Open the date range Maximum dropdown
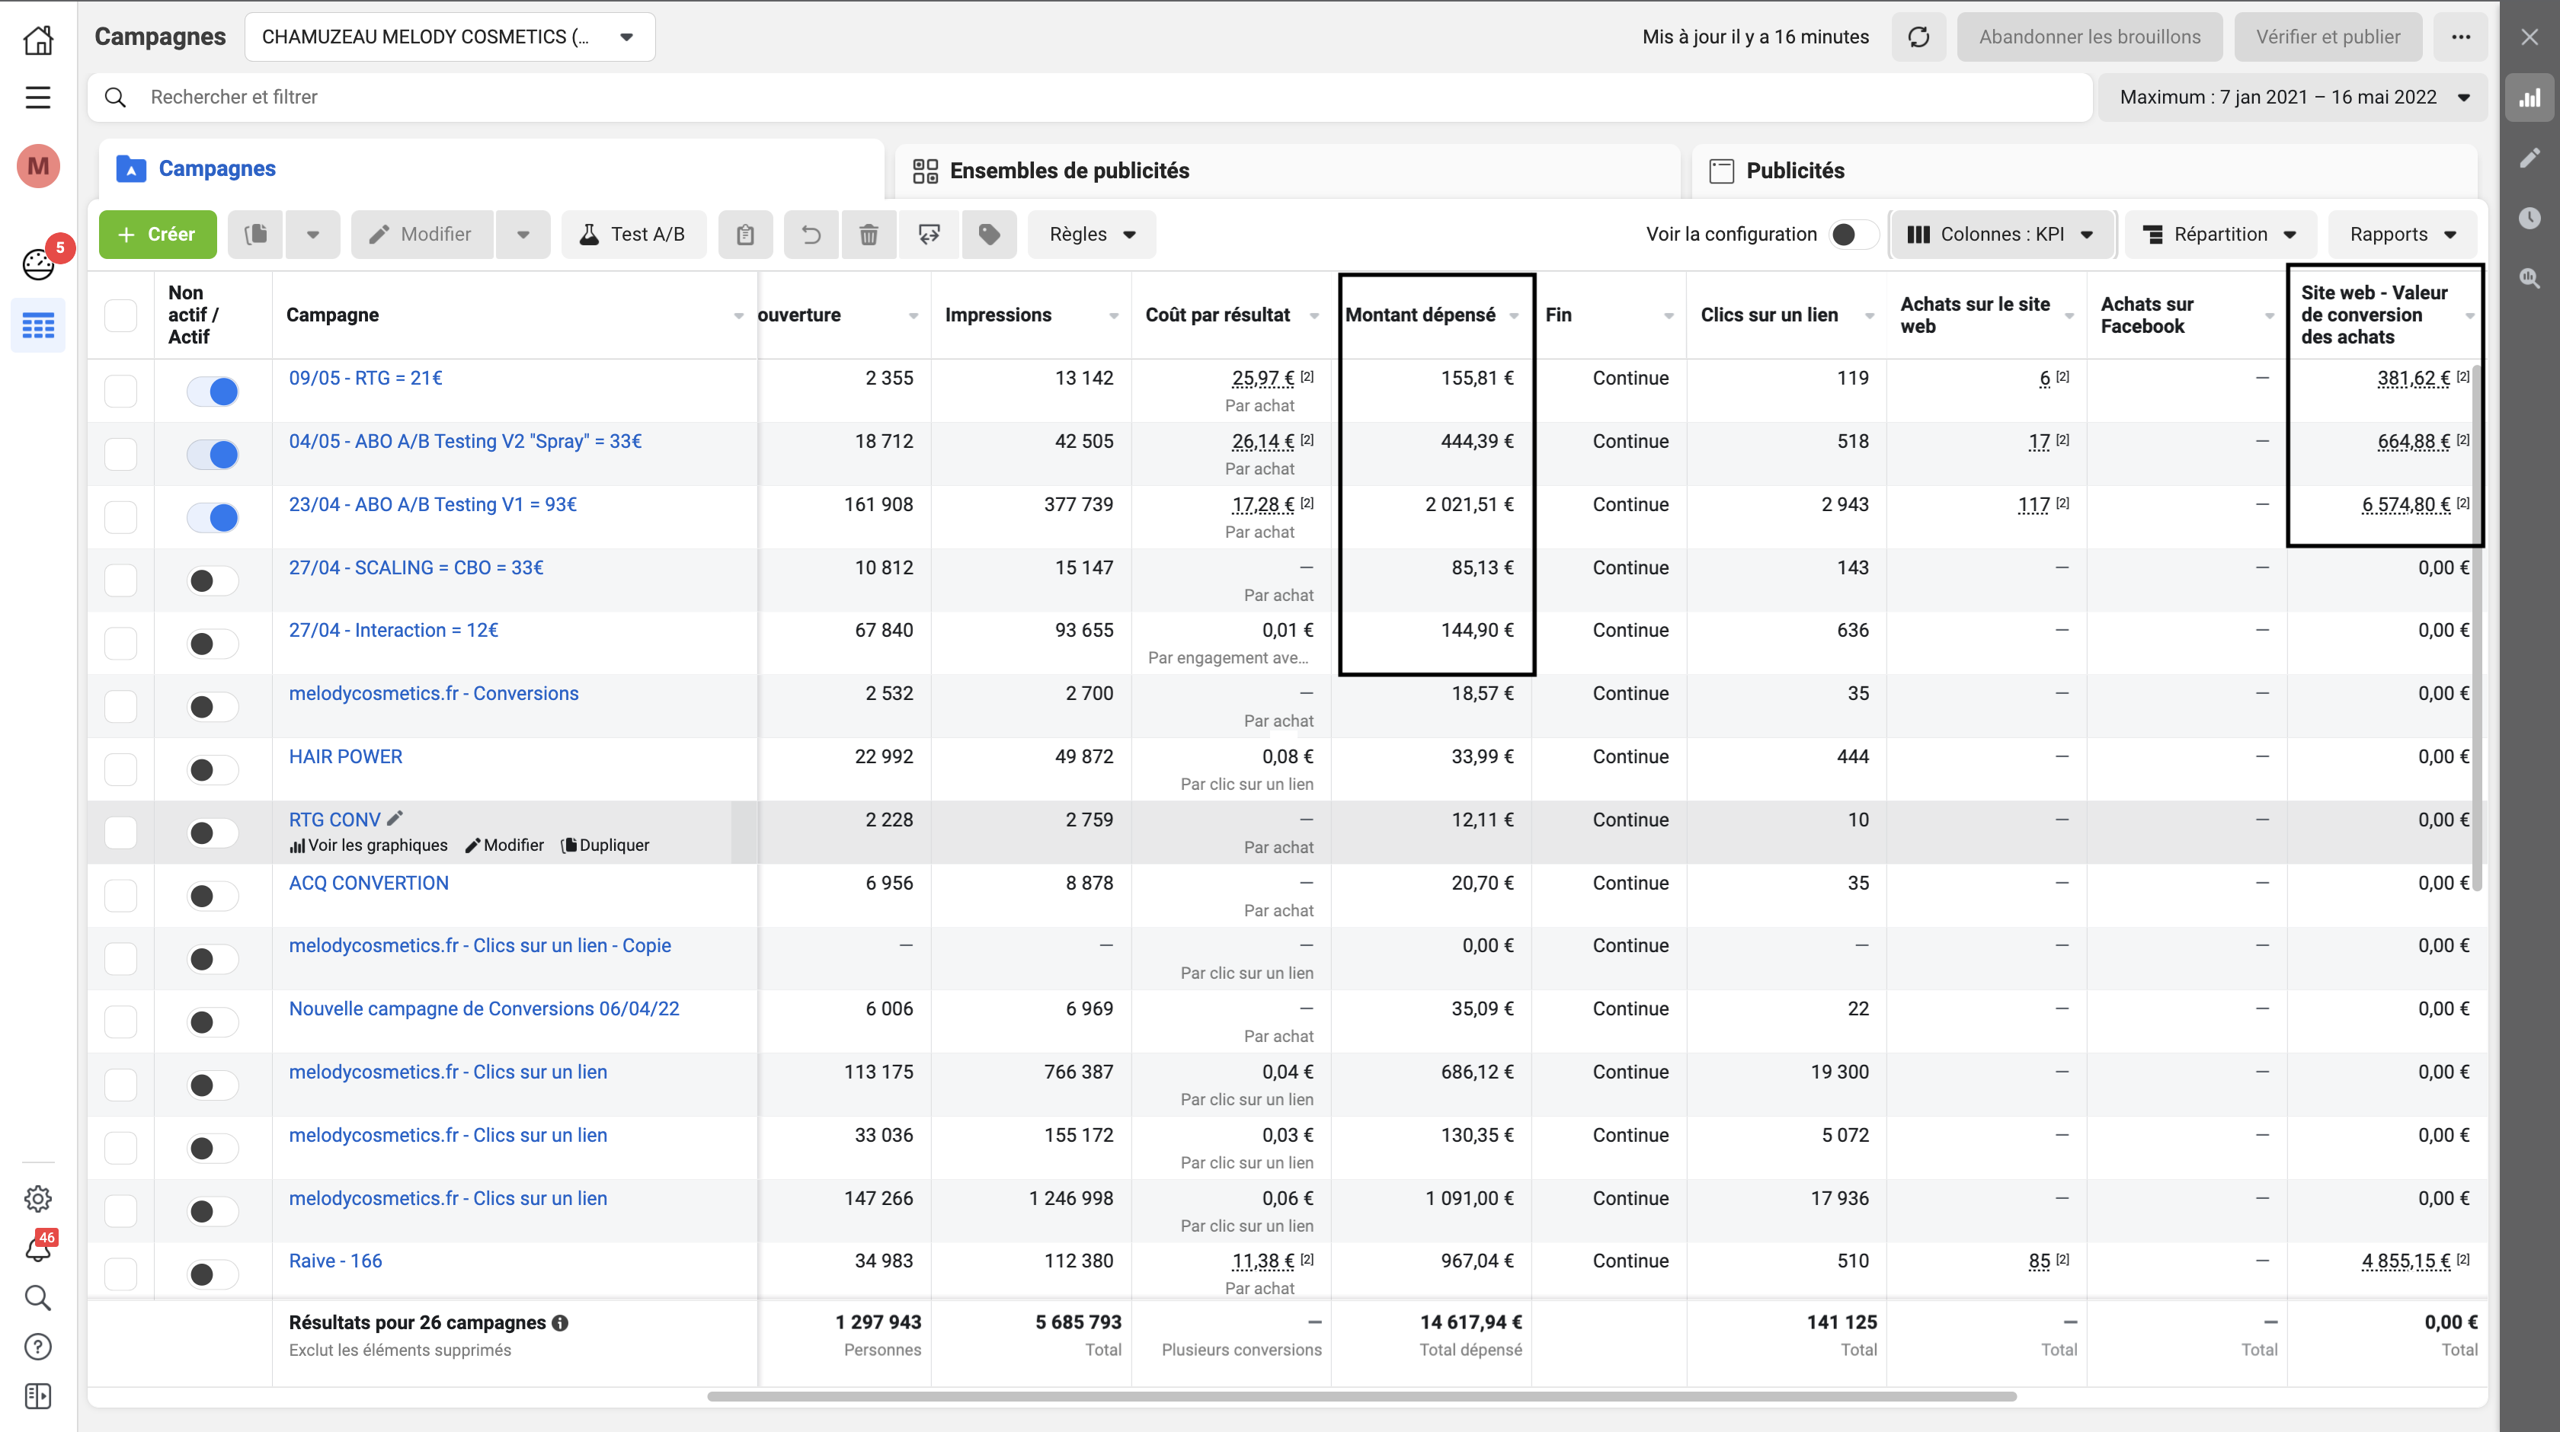Viewport: 2560px width, 1432px height. [2293, 97]
